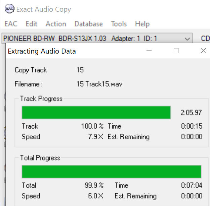The width and height of the screenshot is (210, 206).
Task: Open the Edit menu
Action: [32, 24]
